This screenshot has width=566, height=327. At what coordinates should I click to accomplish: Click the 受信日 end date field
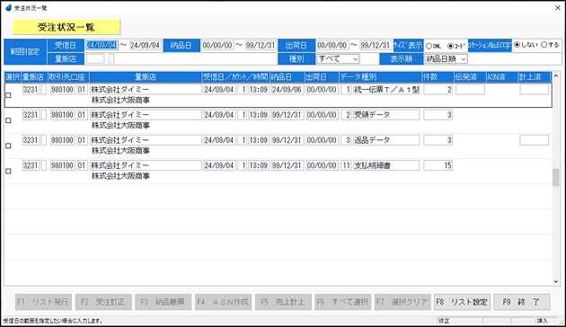pos(146,45)
